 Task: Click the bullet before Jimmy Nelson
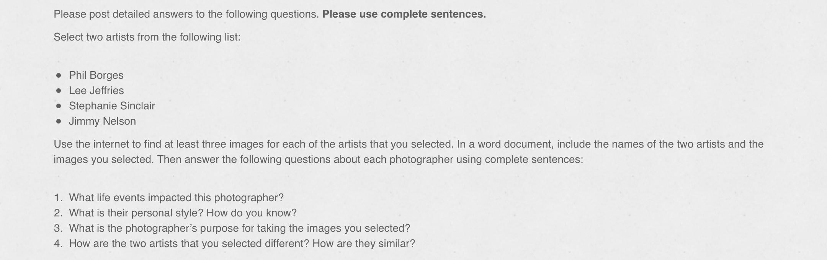pyautogui.click(x=59, y=121)
